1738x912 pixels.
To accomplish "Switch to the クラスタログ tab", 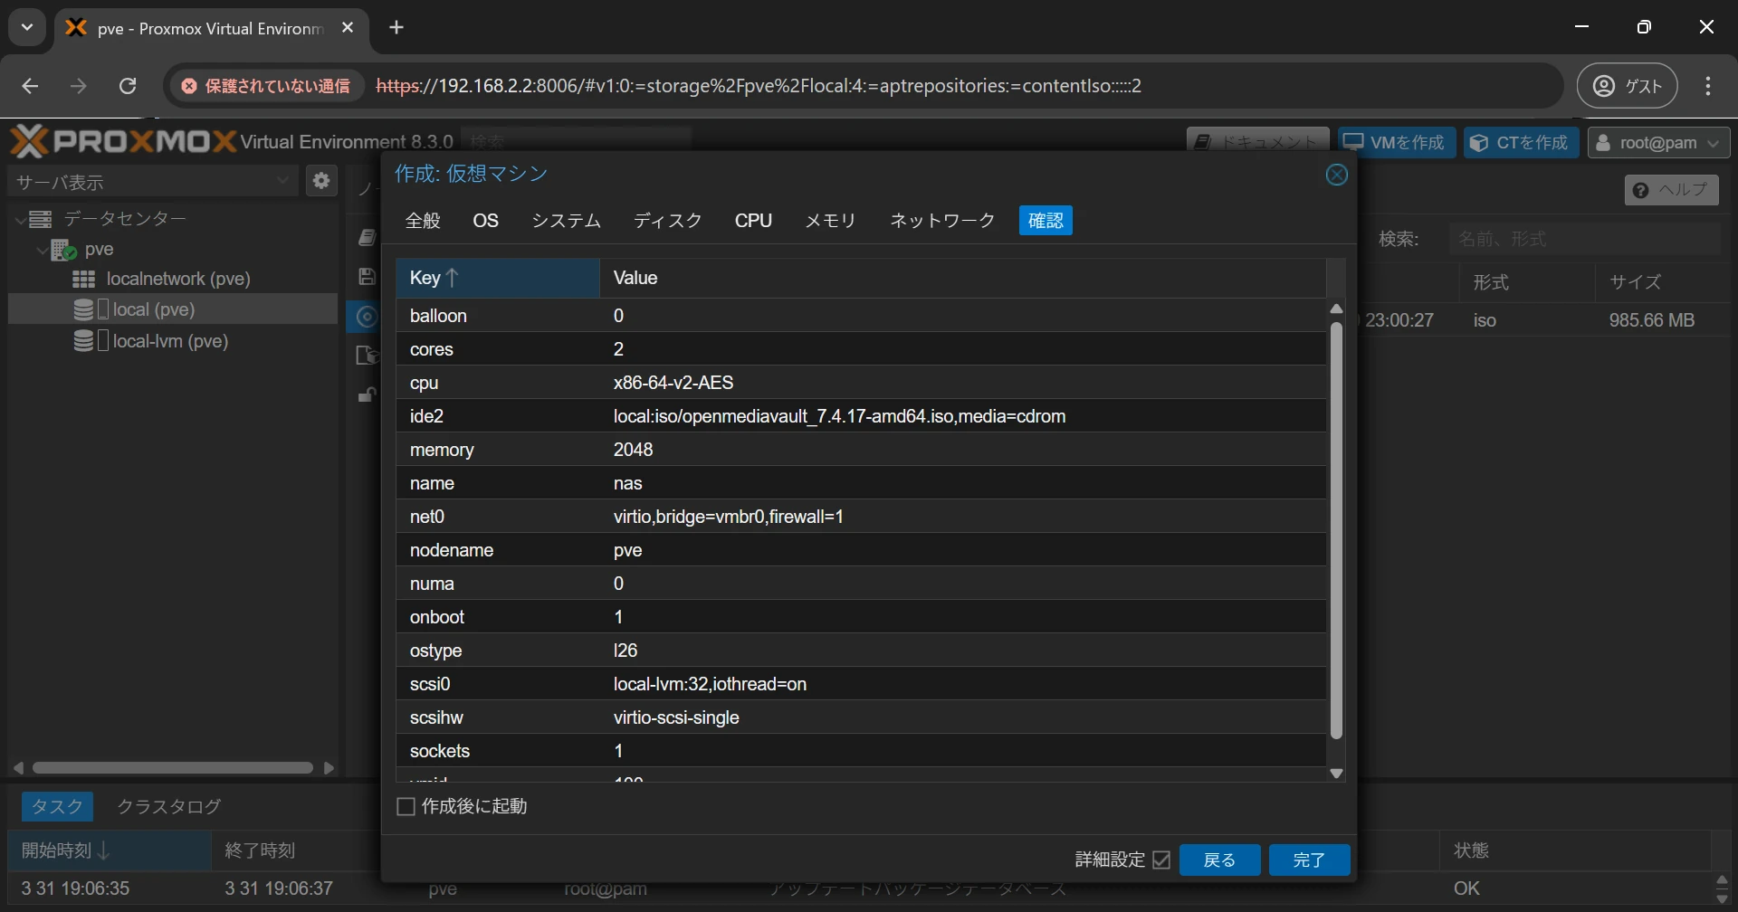I will coord(169,806).
